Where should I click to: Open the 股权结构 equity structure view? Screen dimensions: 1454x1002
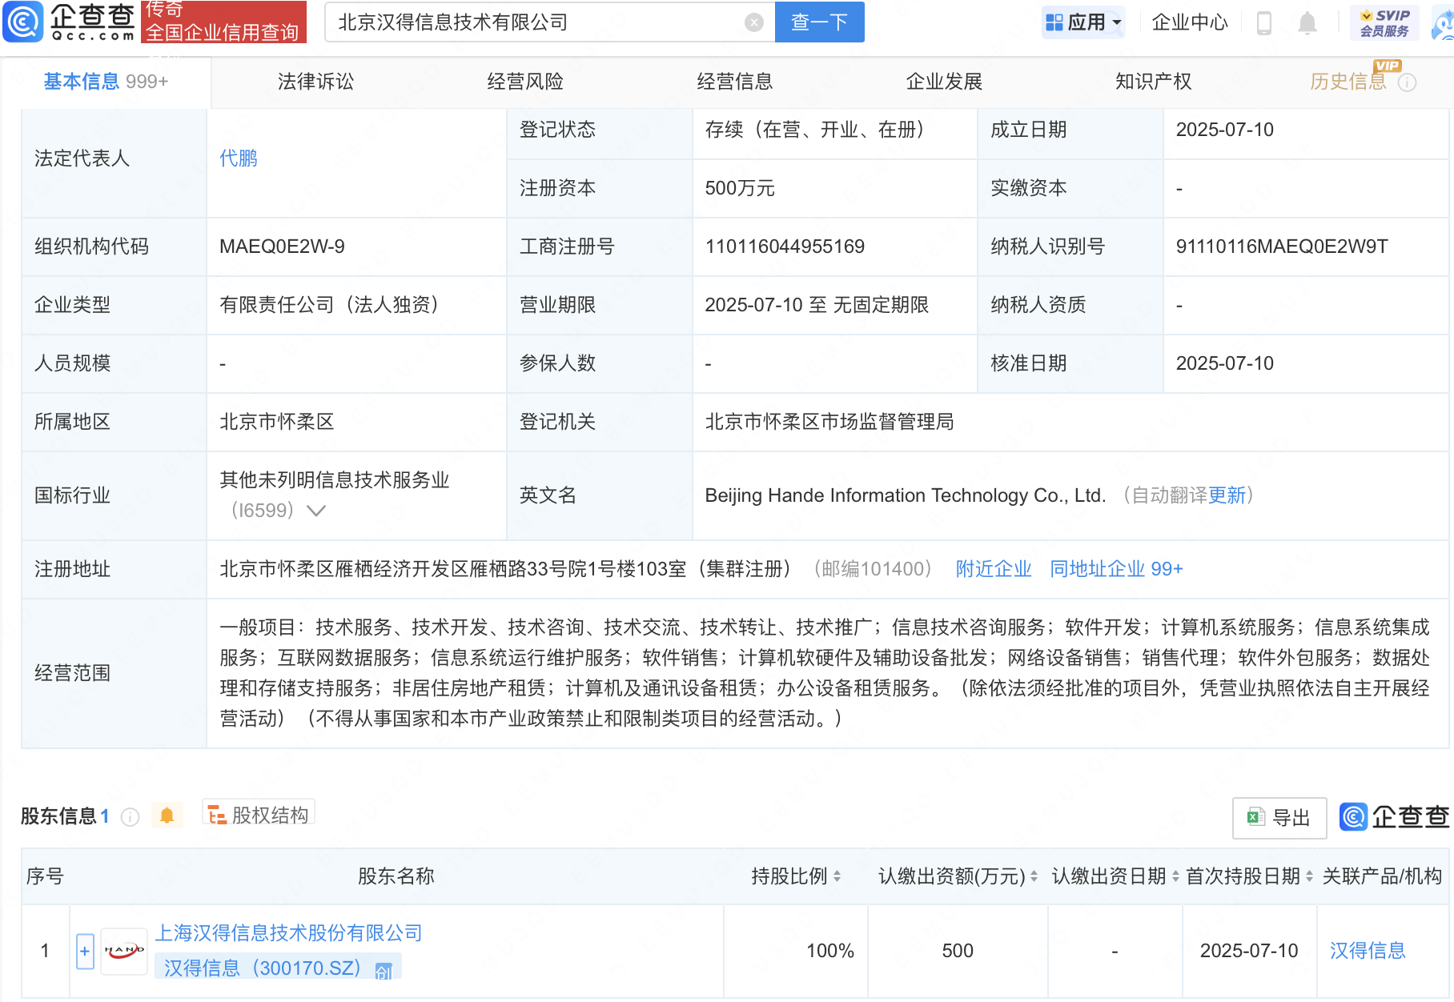click(258, 813)
